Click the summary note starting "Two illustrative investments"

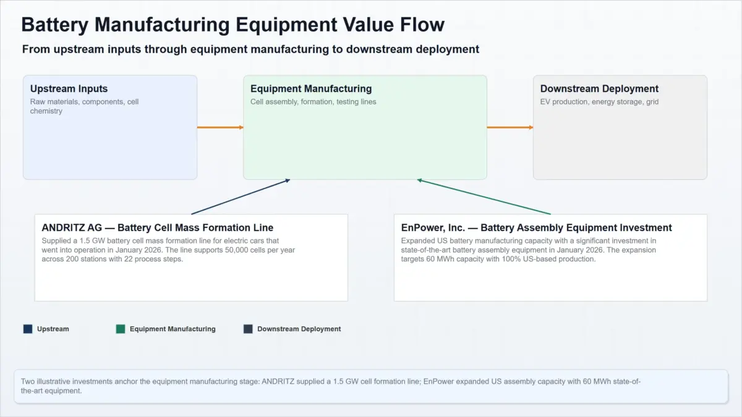[331, 386]
